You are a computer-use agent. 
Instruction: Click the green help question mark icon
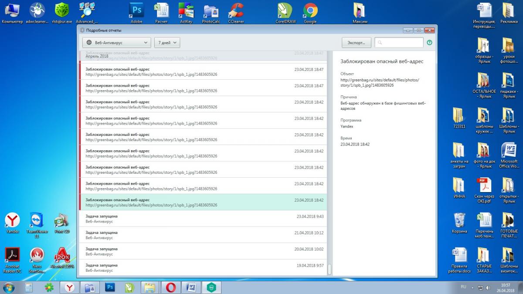tap(429, 43)
